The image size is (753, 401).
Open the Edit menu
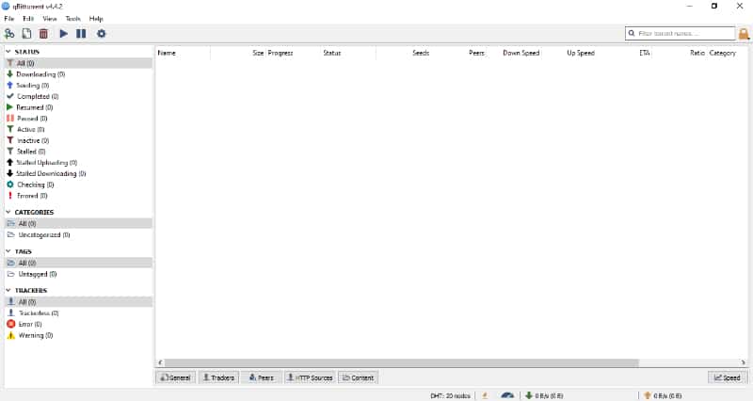28,18
